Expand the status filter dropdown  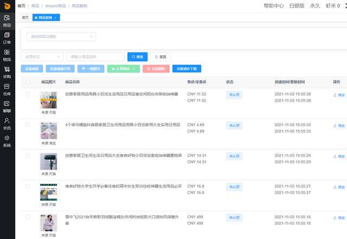click(x=42, y=57)
